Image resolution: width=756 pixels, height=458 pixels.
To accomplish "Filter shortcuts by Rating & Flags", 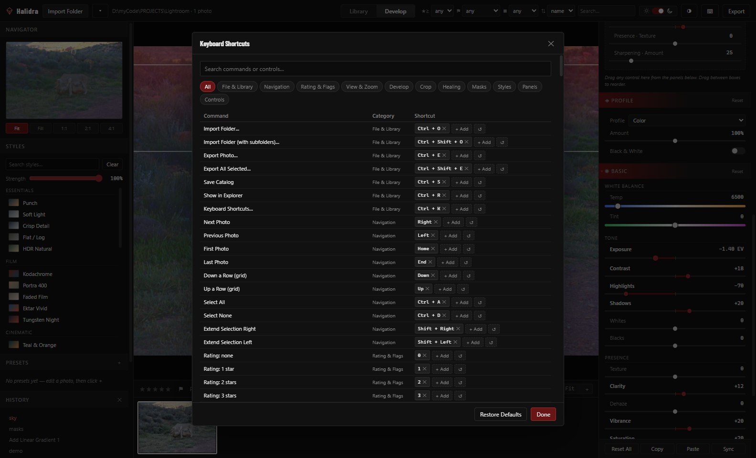I will coord(318,87).
